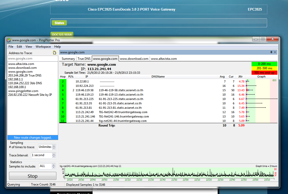Viewport: 288px width, 194px height.
Task: Decrease Trace Interval with down arrow
Action: coord(54,156)
